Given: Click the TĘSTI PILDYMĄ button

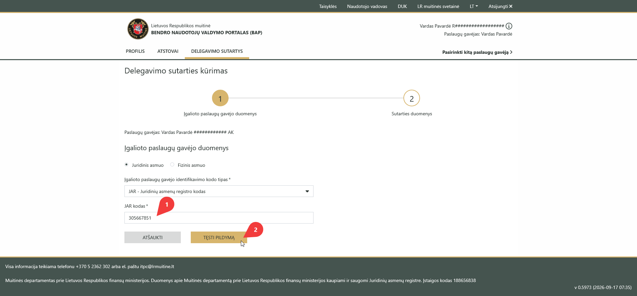Looking at the screenshot, I should click(219, 238).
